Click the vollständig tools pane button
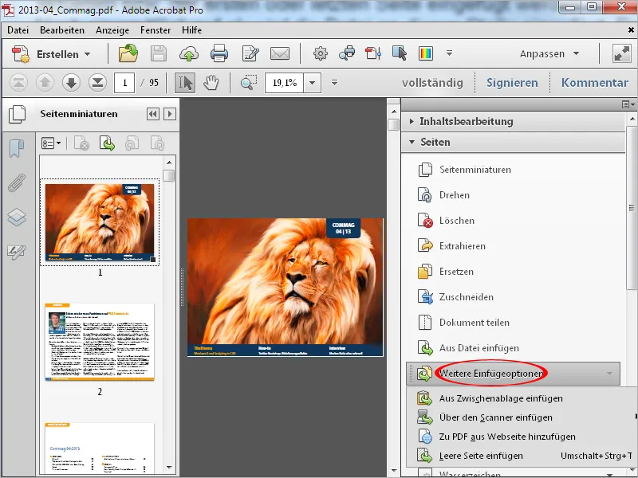Screen dimensions: 638x478 tap(432, 83)
